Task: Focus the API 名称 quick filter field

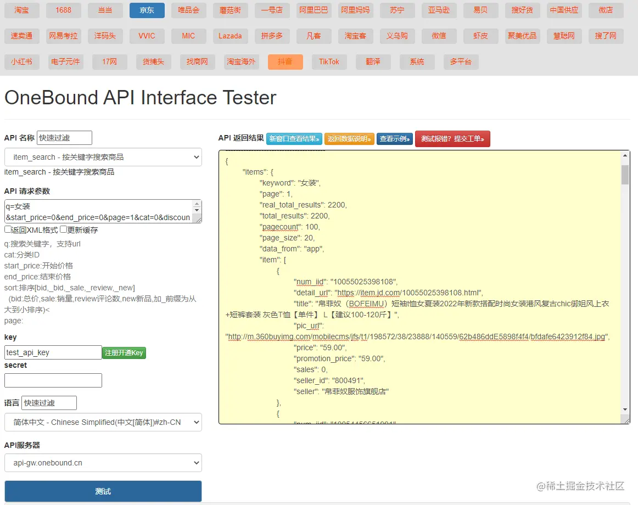Action: click(x=64, y=138)
